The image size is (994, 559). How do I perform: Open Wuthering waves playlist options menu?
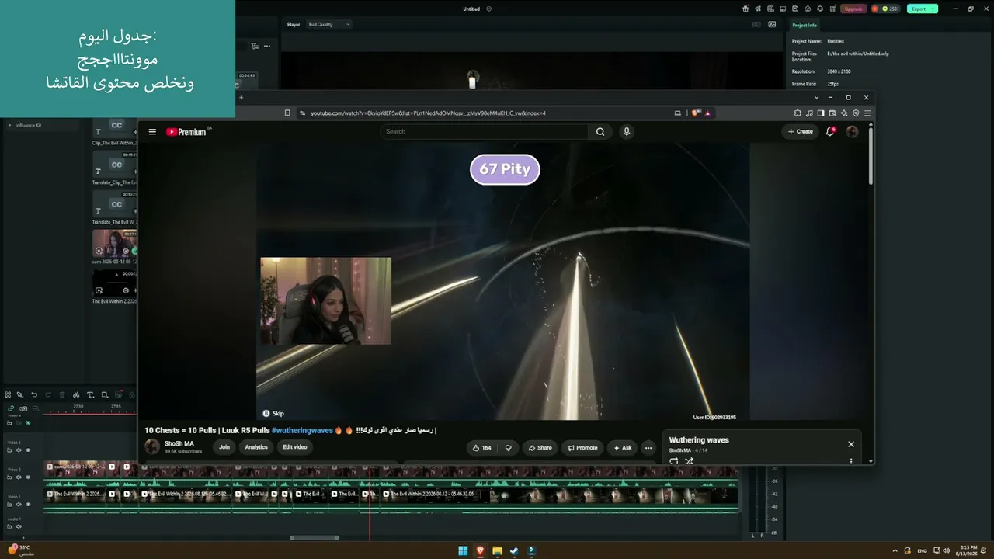[851, 461]
